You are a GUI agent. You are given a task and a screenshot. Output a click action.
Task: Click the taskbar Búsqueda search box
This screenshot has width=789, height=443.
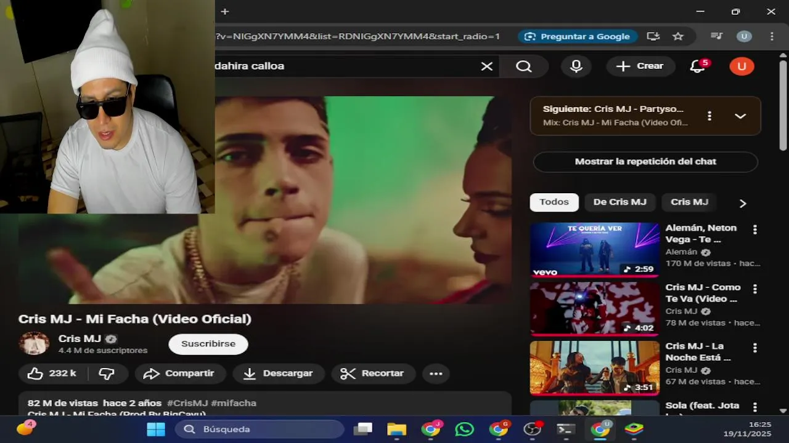(260, 429)
